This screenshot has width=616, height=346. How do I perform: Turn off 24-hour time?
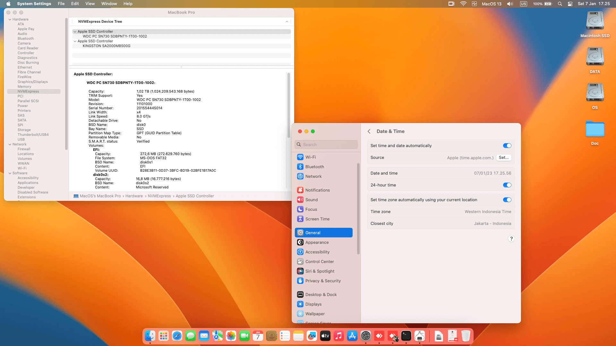click(x=507, y=185)
